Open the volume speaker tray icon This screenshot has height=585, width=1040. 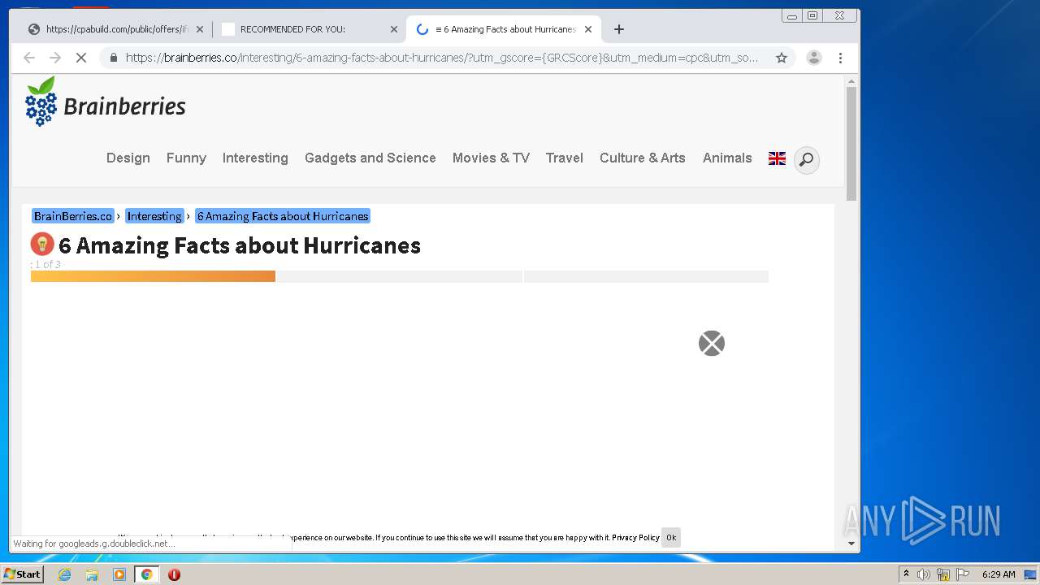tap(924, 574)
